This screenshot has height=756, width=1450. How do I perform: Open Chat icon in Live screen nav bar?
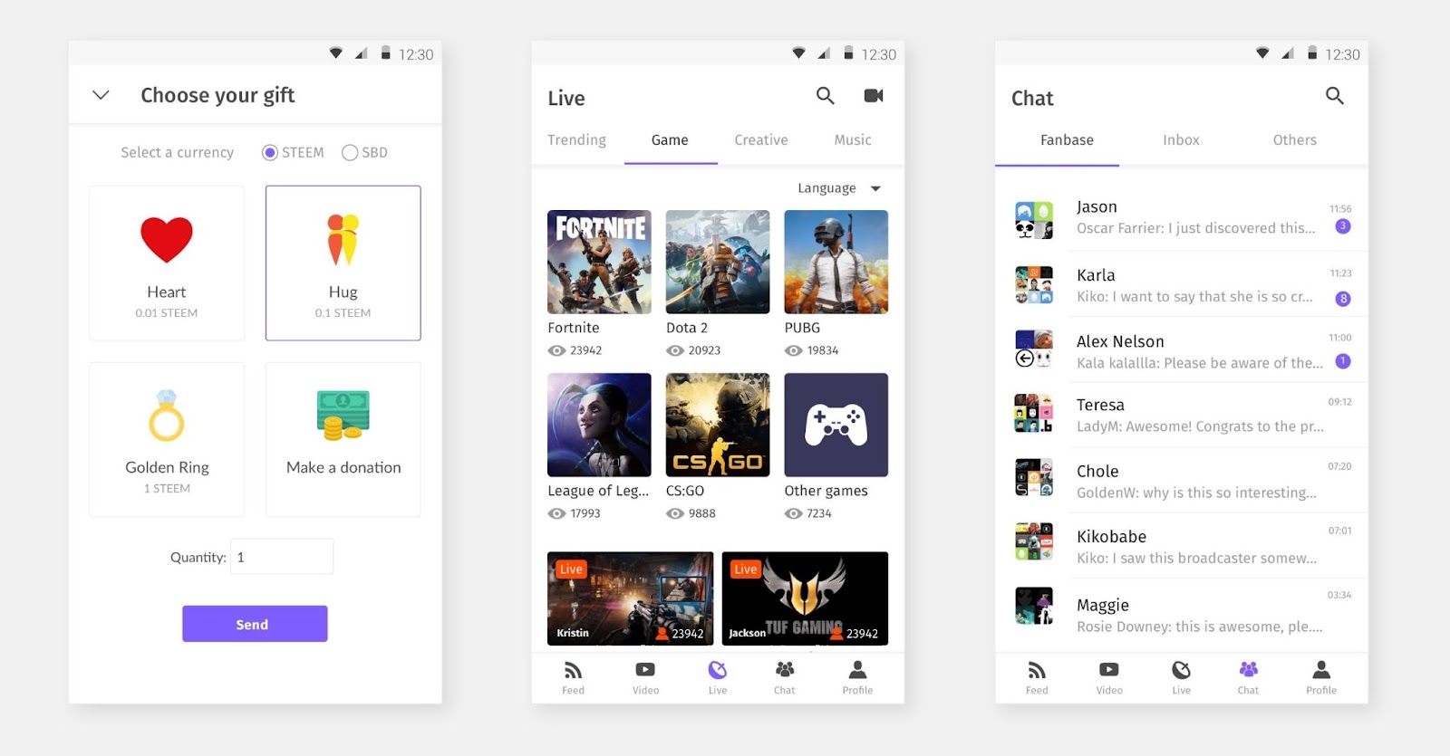(x=785, y=669)
